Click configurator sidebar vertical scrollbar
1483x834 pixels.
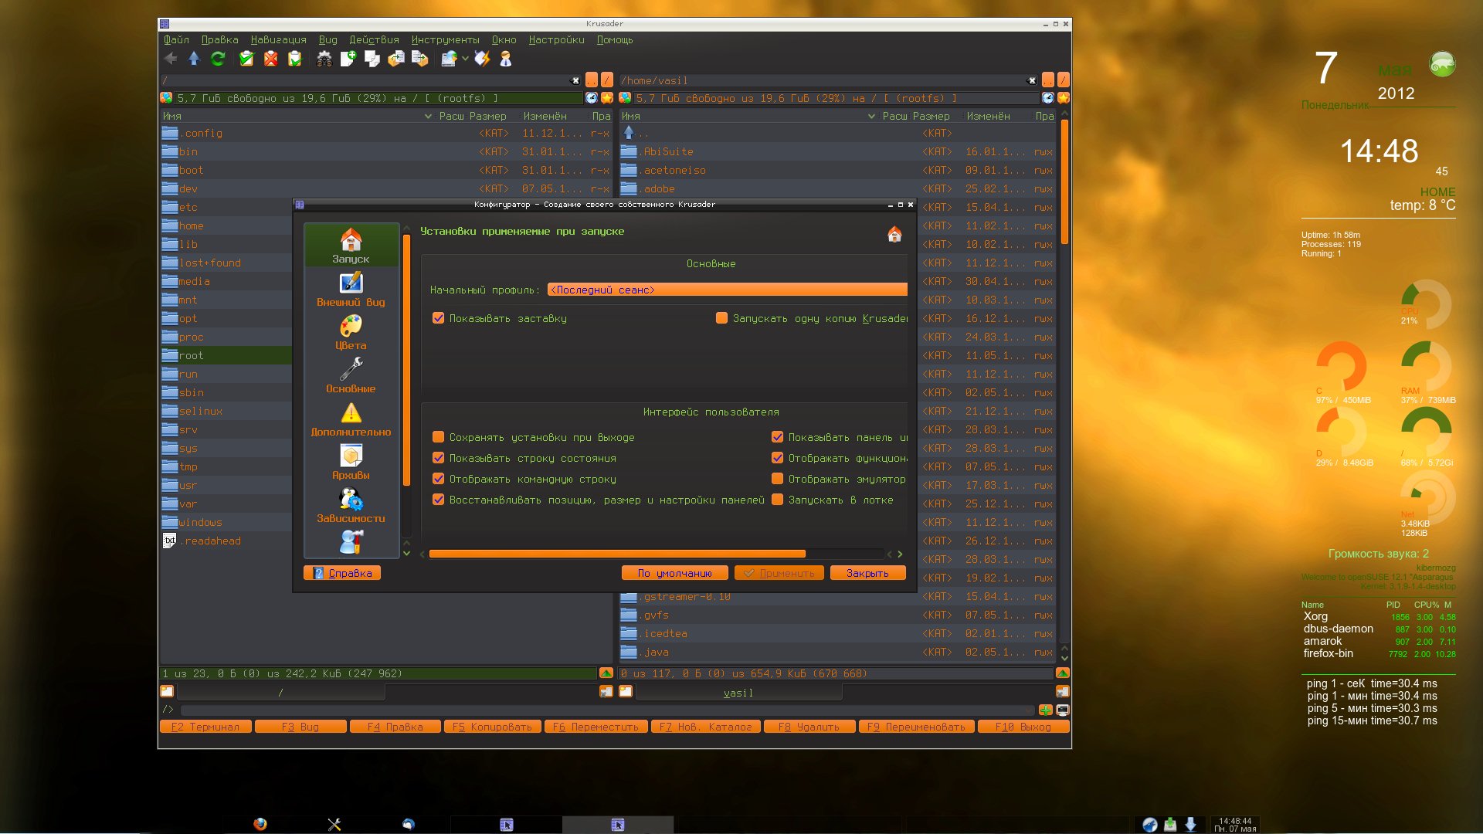[x=406, y=360]
